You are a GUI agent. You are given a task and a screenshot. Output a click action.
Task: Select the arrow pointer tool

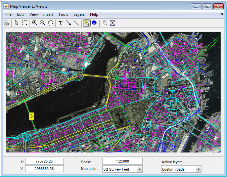pos(17,23)
